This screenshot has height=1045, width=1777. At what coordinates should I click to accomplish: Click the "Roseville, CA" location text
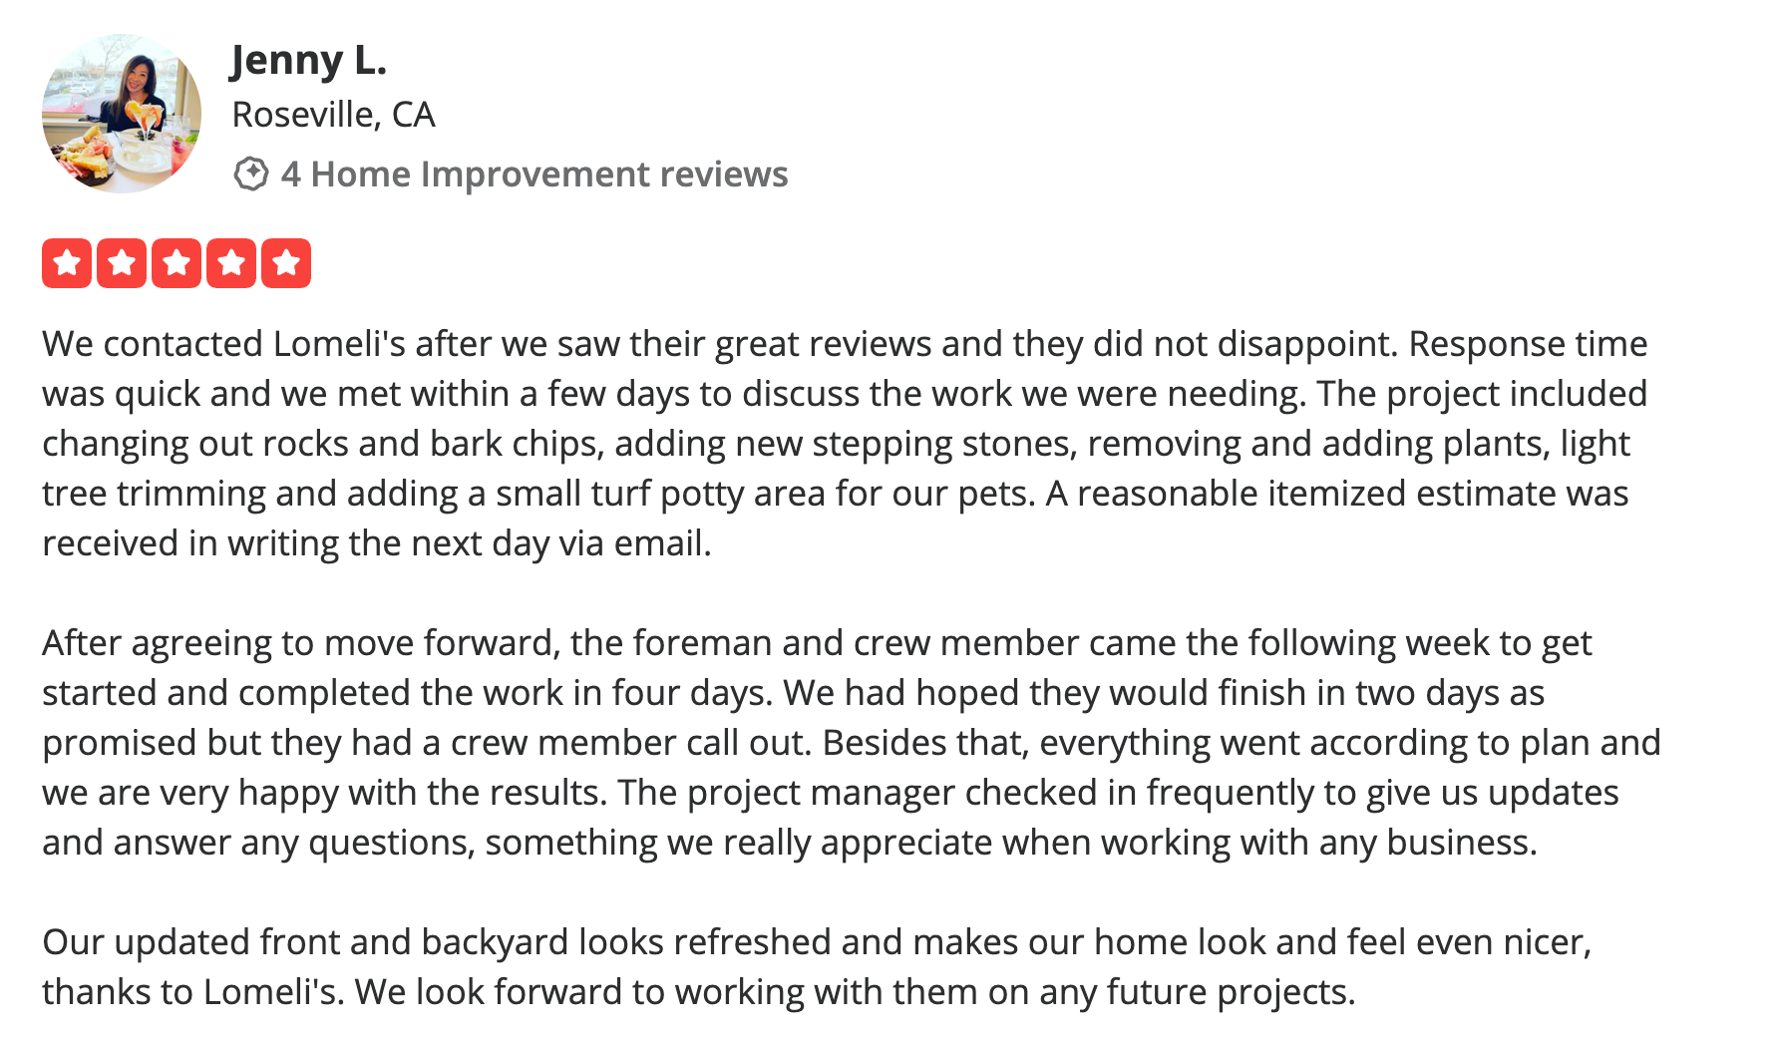coord(333,115)
